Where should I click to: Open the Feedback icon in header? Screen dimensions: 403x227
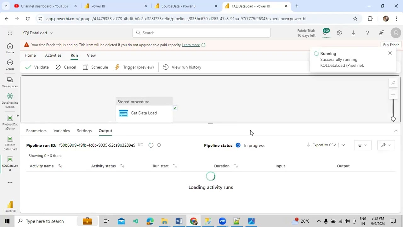[x=382, y=33]
